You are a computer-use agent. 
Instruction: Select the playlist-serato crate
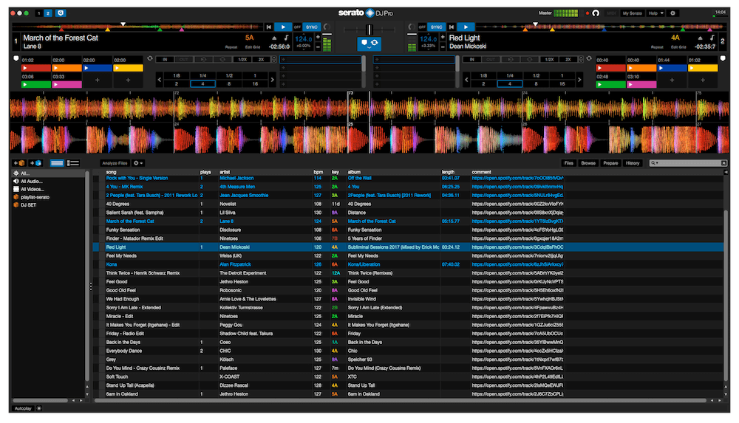click(35, 197)
